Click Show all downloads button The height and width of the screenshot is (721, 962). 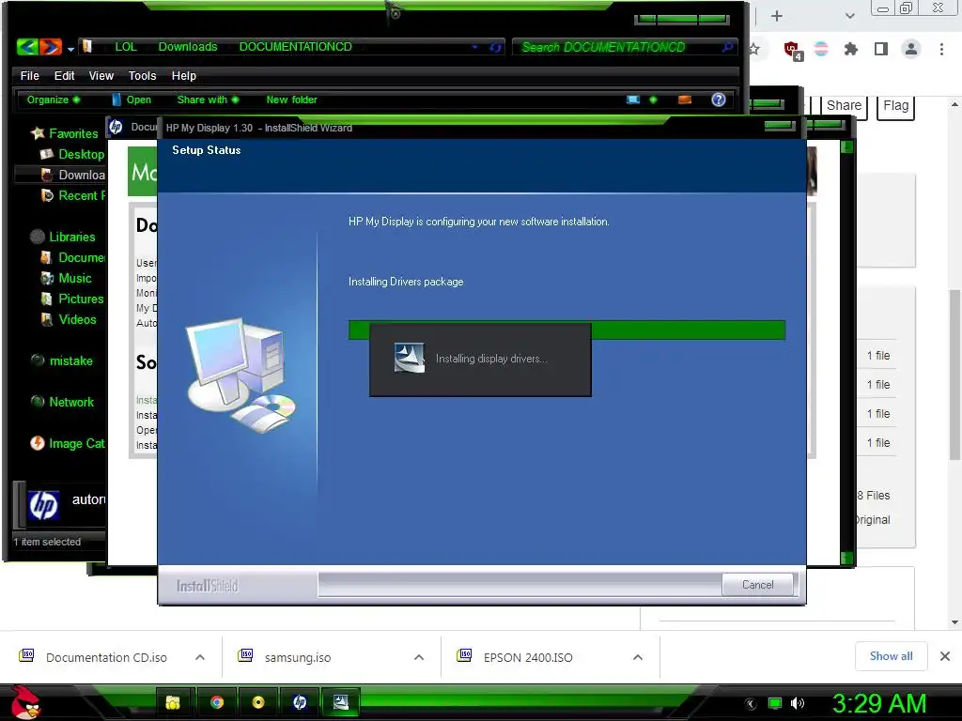tap(891, 656)
